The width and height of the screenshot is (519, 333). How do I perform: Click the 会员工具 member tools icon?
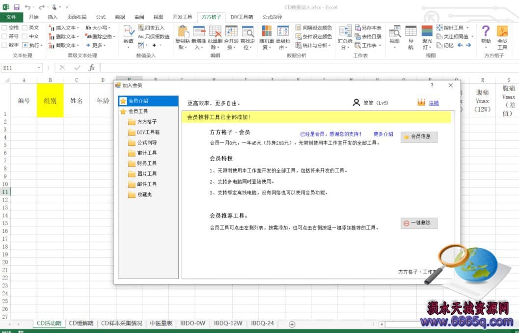tap(502, 37)
